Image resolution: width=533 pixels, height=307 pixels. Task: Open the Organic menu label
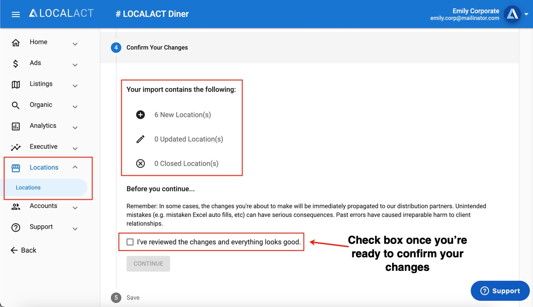point(41,105)
